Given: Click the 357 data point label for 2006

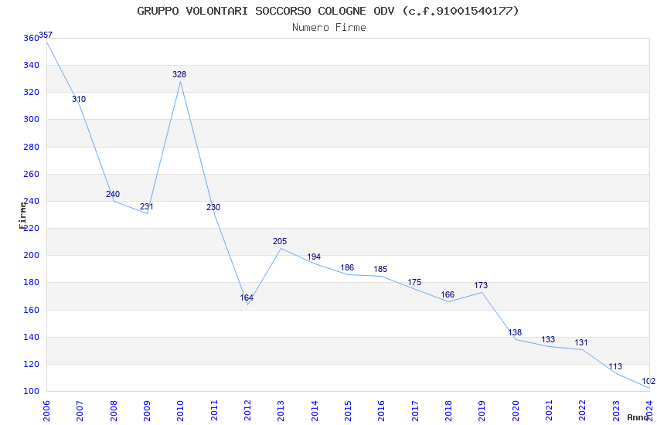Looking at the screenshot, I should (46, 36).
